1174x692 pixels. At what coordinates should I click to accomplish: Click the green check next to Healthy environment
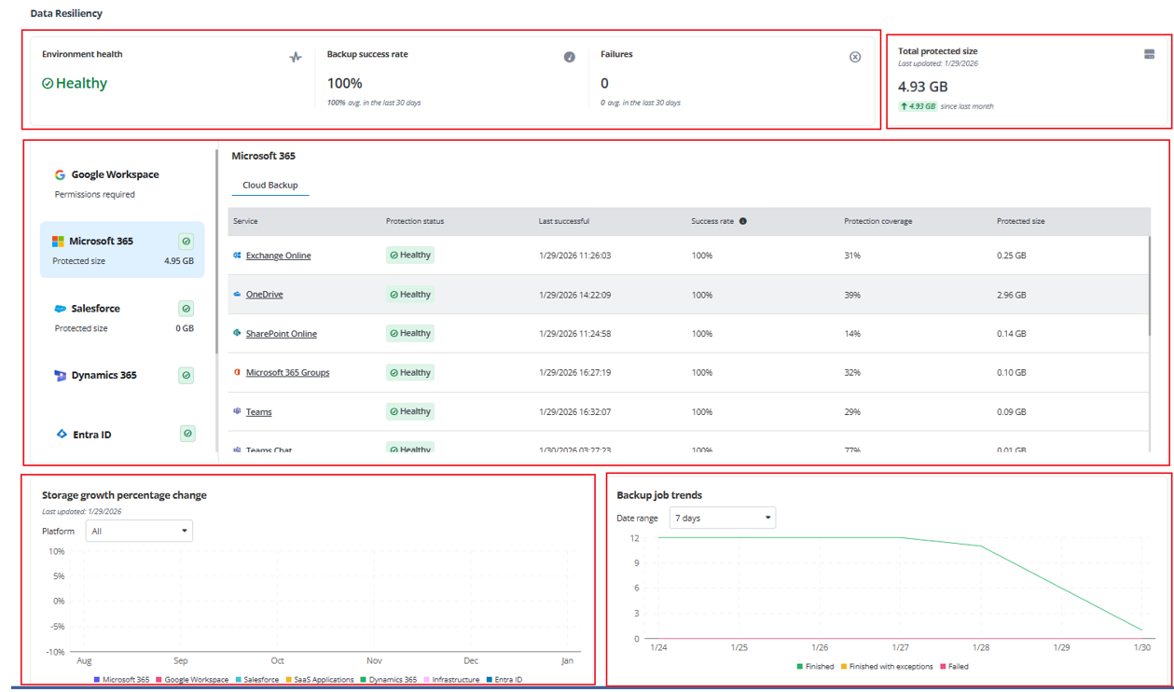pos(48,84)
